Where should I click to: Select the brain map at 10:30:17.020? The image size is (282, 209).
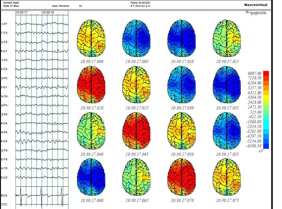coord(91,85)
